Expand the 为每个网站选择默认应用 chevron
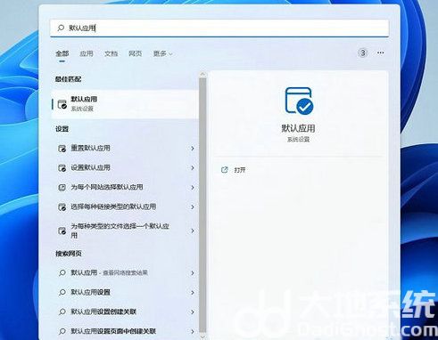The height and width of the screenshot is (340, 438). pos(193,188)
